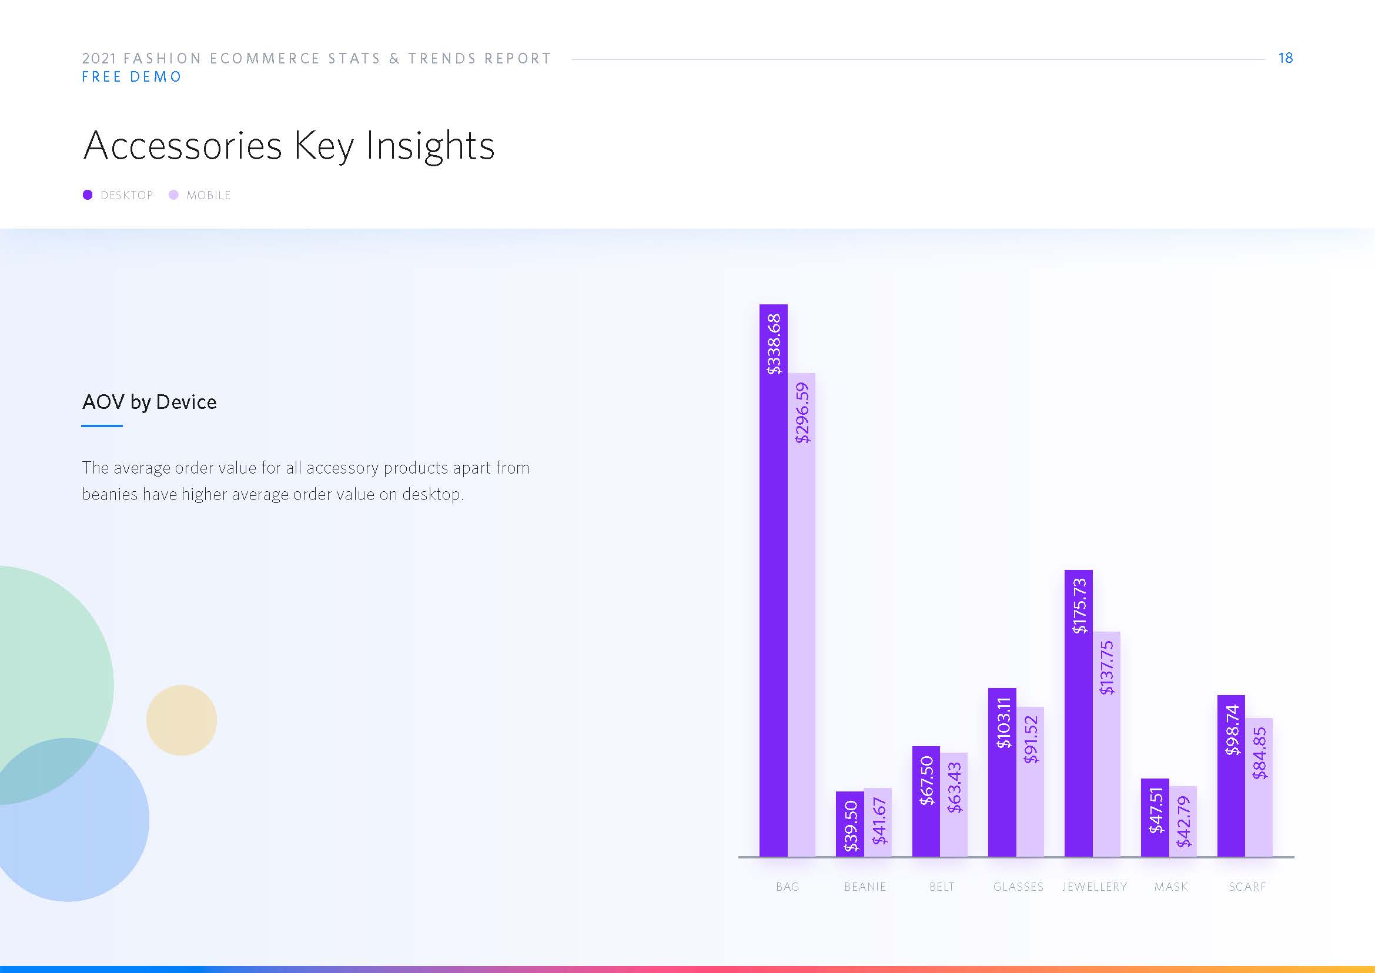This screenshot has height=973, width=1375.
Task: Click the Accessories Key Insights title
Action: (x=289, y=146)
